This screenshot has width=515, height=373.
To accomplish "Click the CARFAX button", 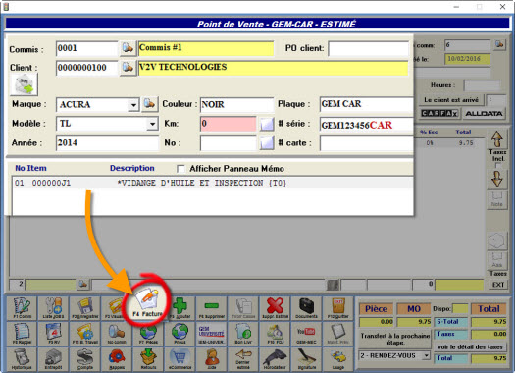I will tap(439, 114).
